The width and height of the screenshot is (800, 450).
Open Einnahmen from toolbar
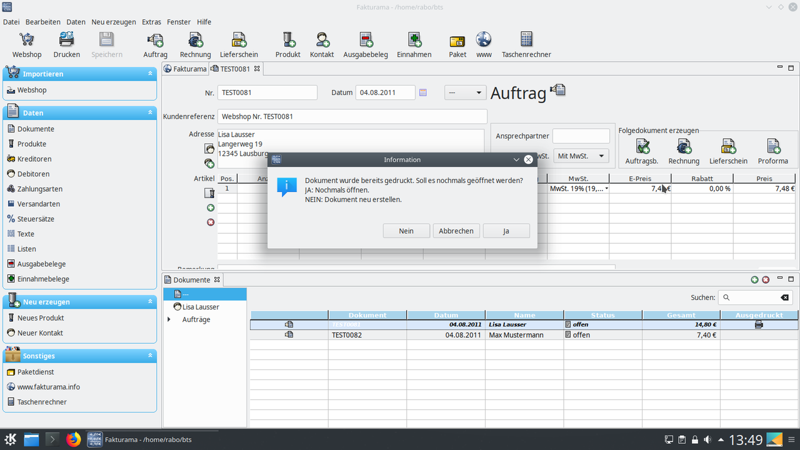tap(414, 39)
